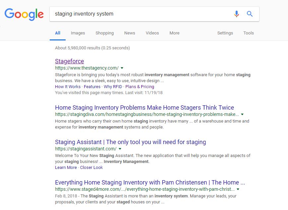
Task: Click the staged4more.com URL text
Action: point(145,189)
